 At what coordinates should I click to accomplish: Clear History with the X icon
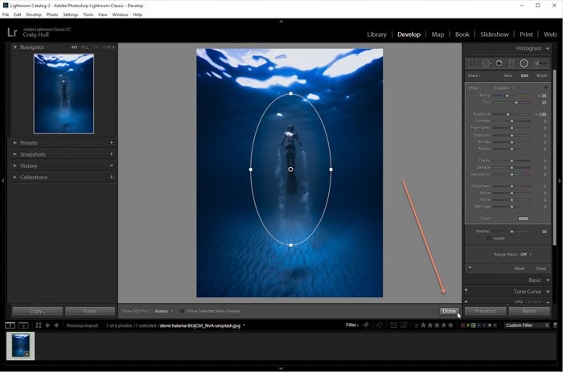pyautogui.click(x=112, y=166)
